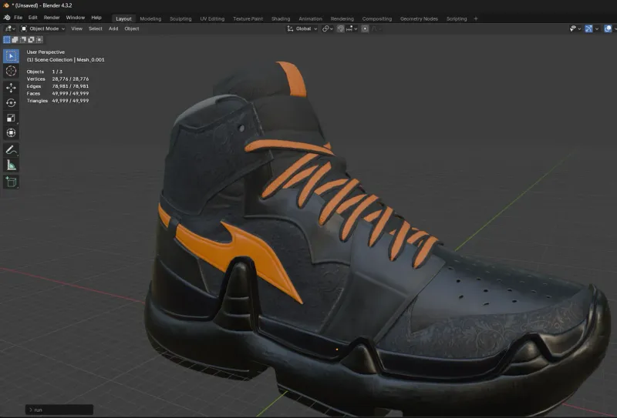Select the Cursor tool in the toolbar

pos(11,71)
